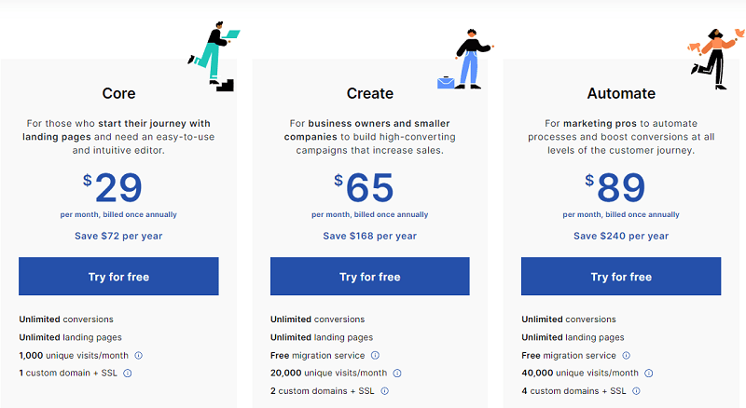Select the Core plan heading
This screenshot has width=746, height=408.
click(x=118, y=93)
